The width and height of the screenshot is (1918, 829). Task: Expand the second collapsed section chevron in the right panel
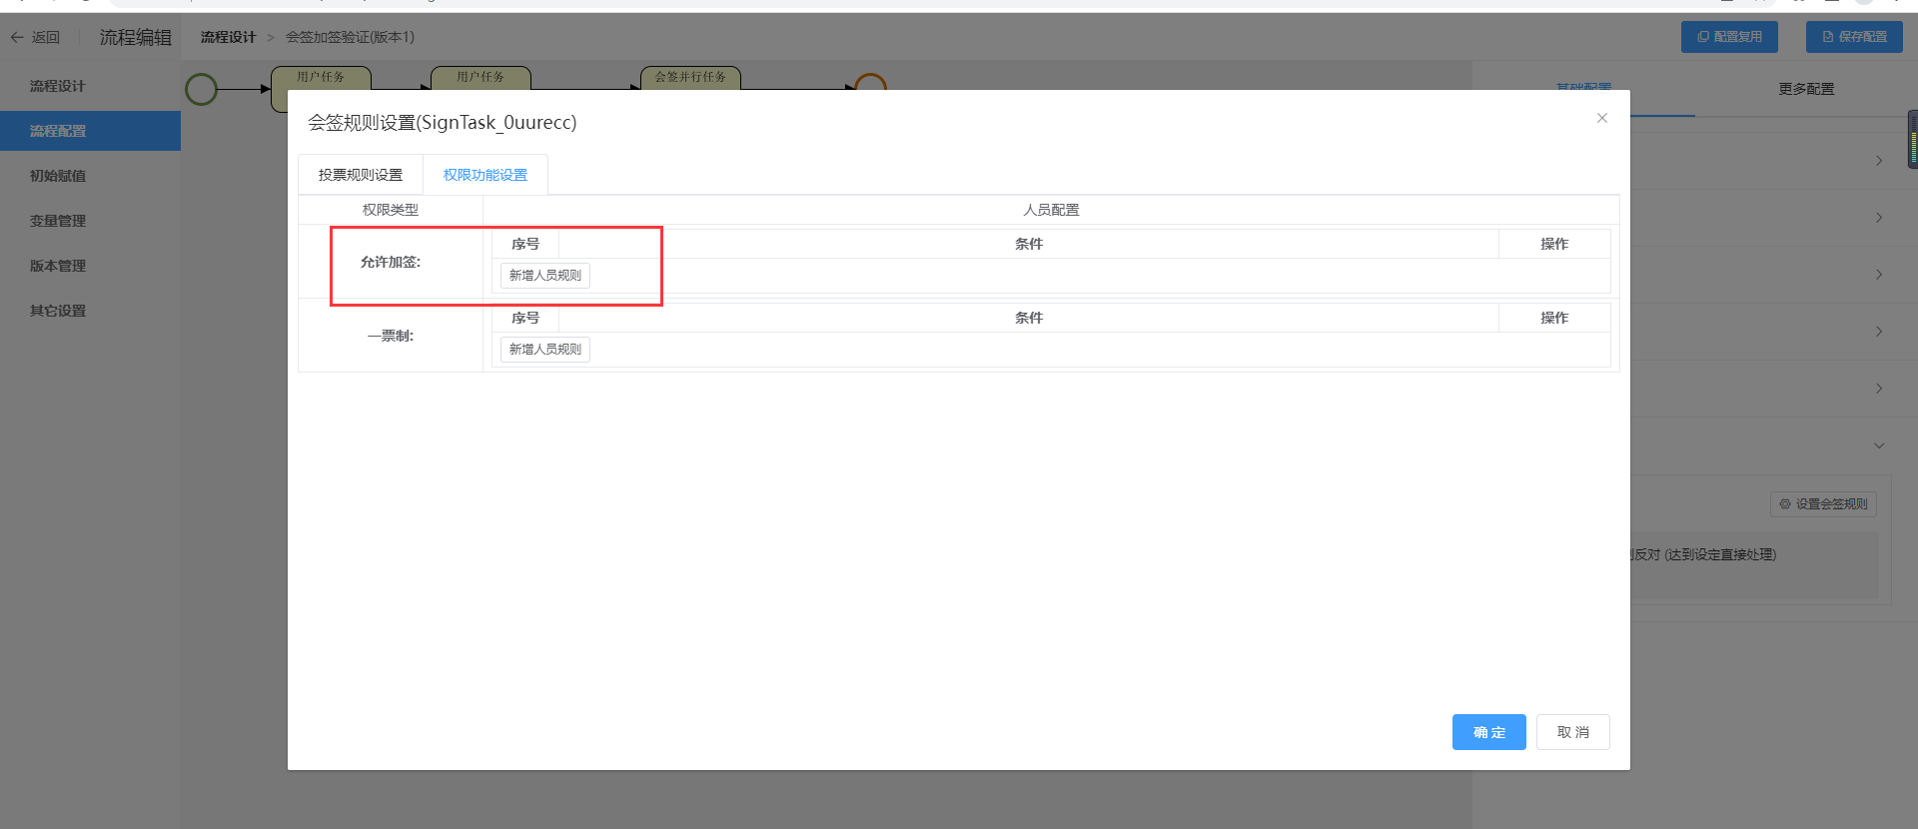click(x=1879, y=218)
